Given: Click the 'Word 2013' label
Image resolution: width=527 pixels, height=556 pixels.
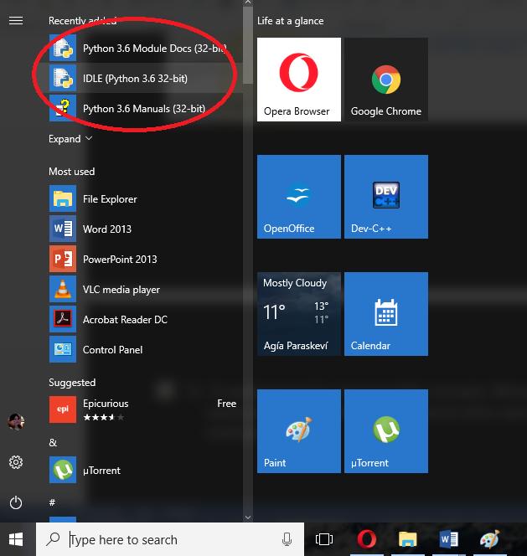Looking at the screenshot, I should coord(106,229).
